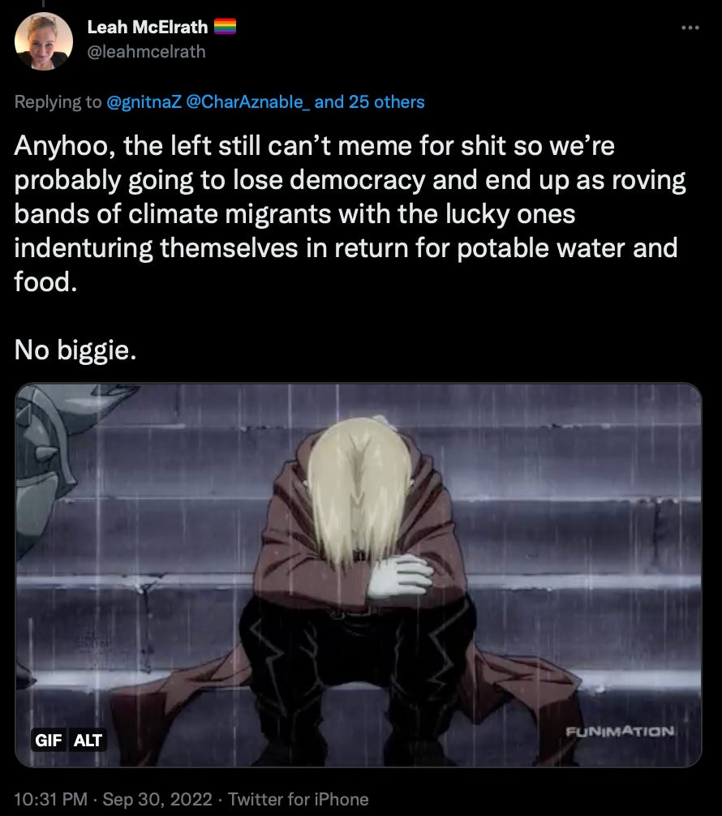Click the "No biggie." line of the tweet
Viewport: 722px width, 816px height.
[75, 350]
